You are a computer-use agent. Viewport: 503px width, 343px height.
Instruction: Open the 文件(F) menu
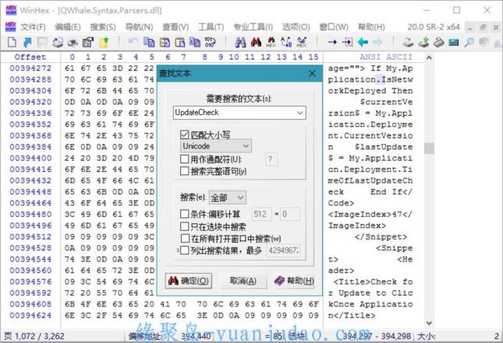(33, 27)
